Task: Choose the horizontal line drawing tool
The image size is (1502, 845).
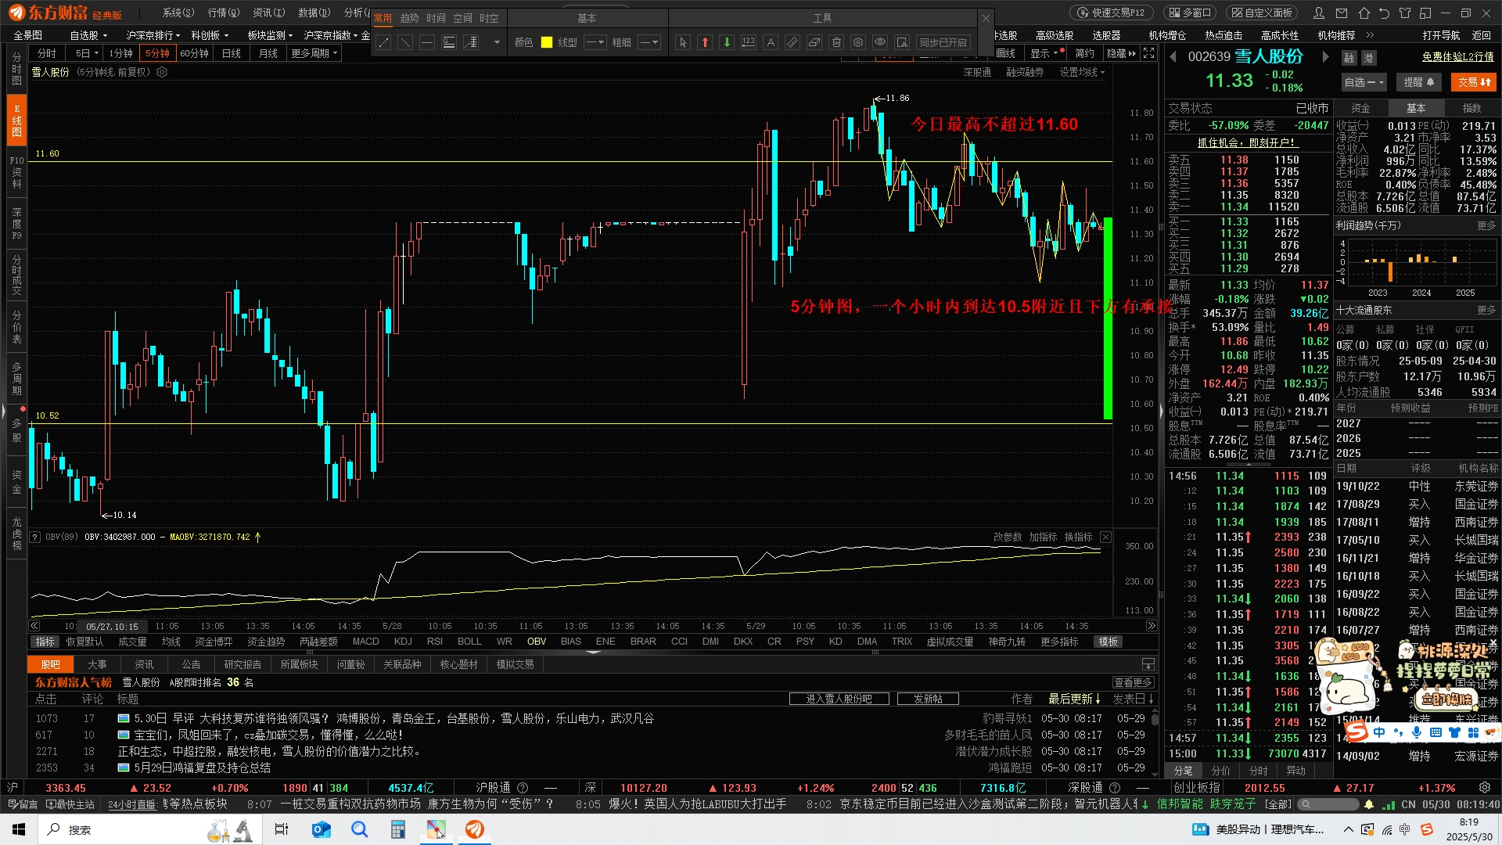Action: coord(427,43)
